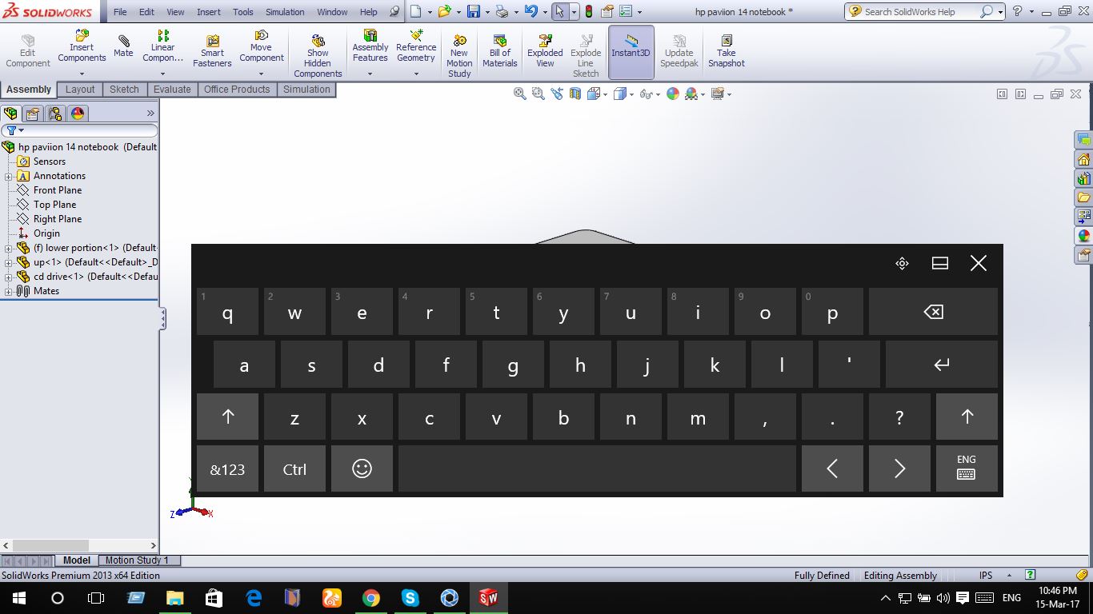This screenshot has height=614, width=1093.
Task: Click the Insert Components tool
Action: [82, 46]
